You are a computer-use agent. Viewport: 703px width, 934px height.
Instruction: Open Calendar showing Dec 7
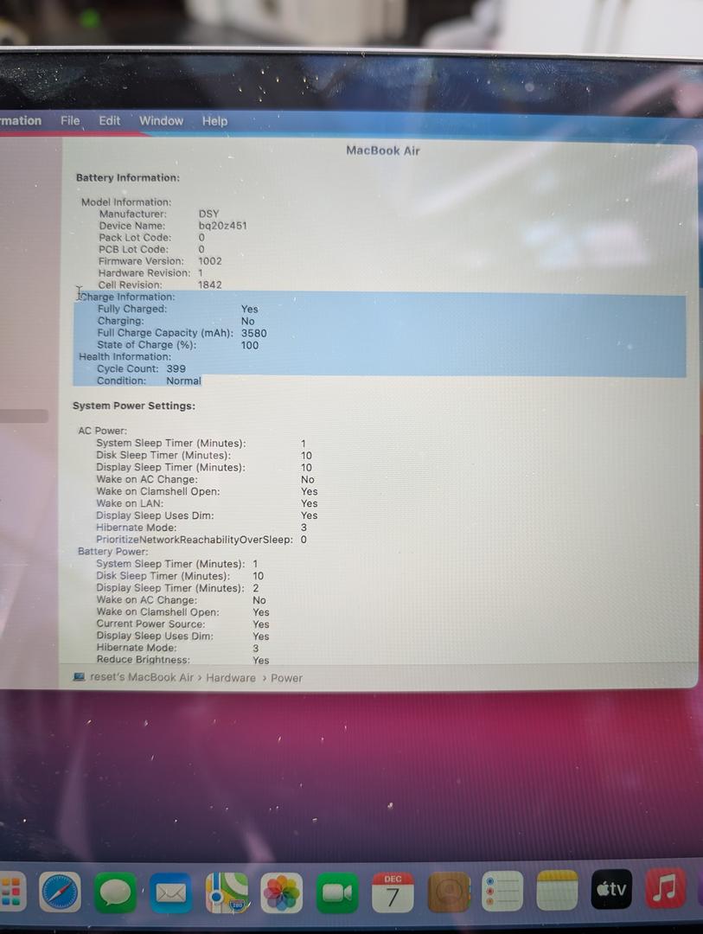[393, 892]
